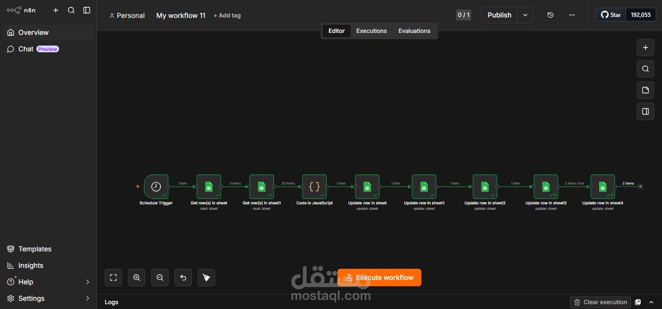The image size is (662, 309).
Task: Switch to the Evaluations tab
Action: [414, 31]
